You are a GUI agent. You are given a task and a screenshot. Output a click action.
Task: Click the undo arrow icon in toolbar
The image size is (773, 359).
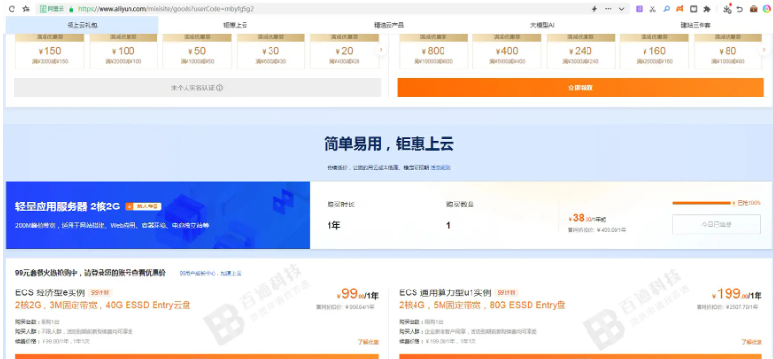740,9
